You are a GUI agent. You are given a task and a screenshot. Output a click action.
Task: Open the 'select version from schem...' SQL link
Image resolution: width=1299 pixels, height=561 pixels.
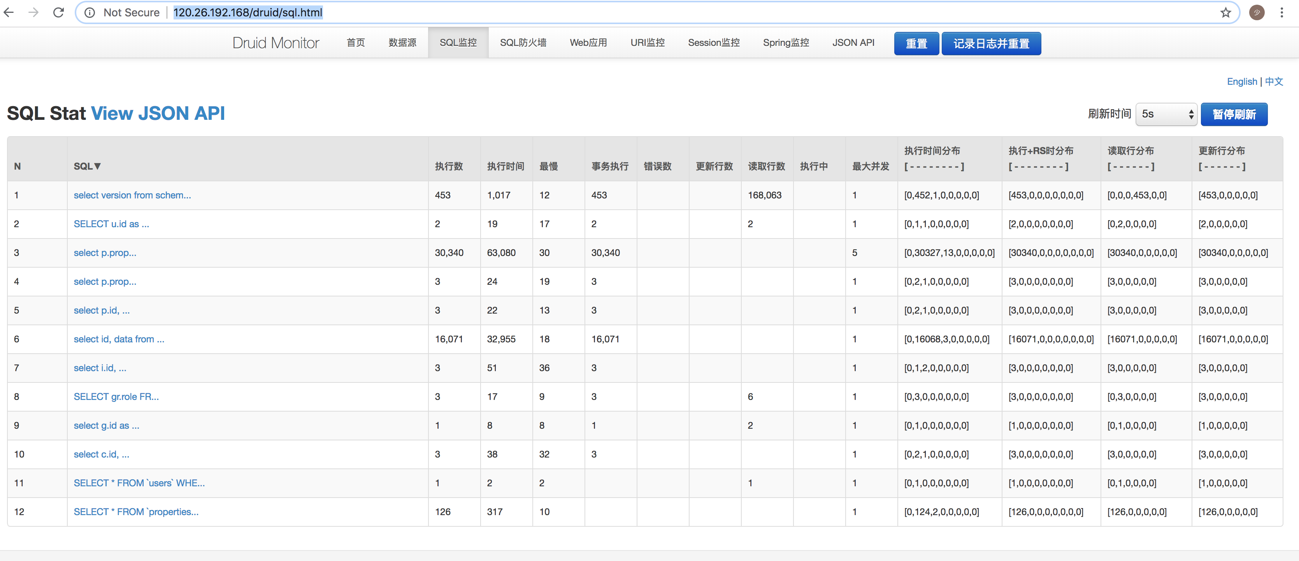point(132,196)
